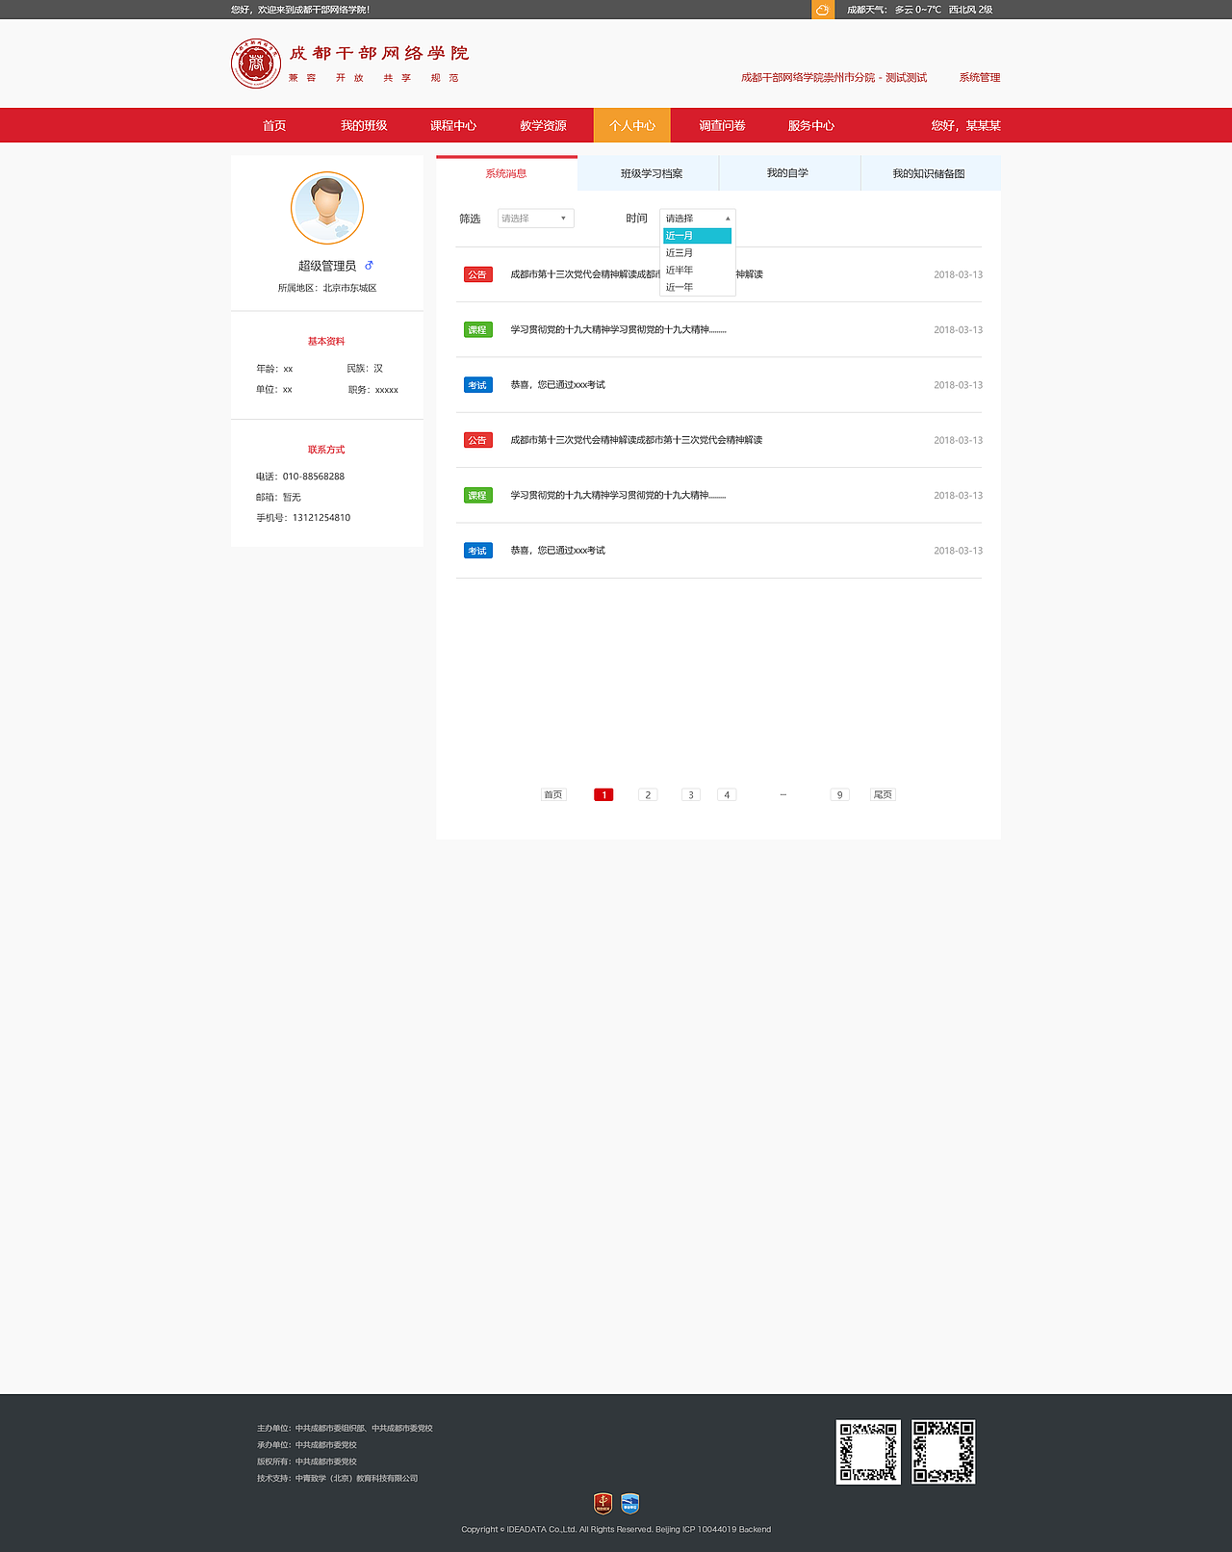Open first 学习贯彻党的十九大精神 message
Screen dimensions: 1232x1552
618,329
